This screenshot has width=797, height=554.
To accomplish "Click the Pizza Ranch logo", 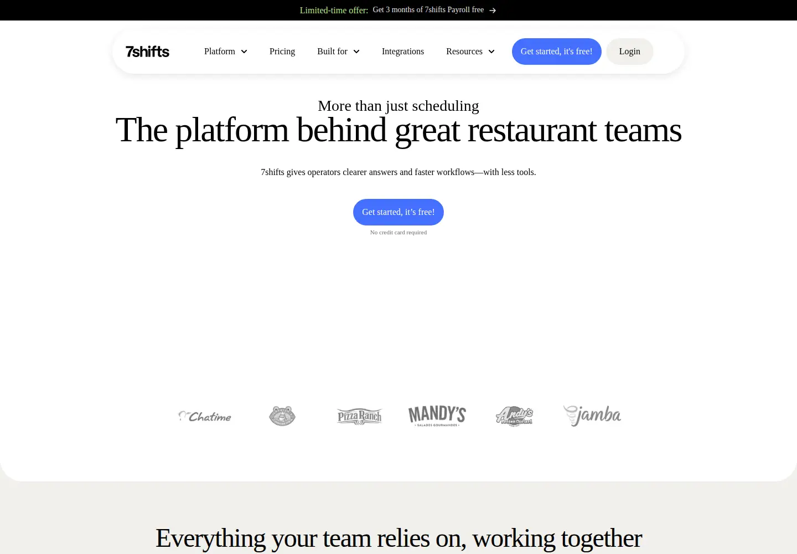I will tap(360, 416).
